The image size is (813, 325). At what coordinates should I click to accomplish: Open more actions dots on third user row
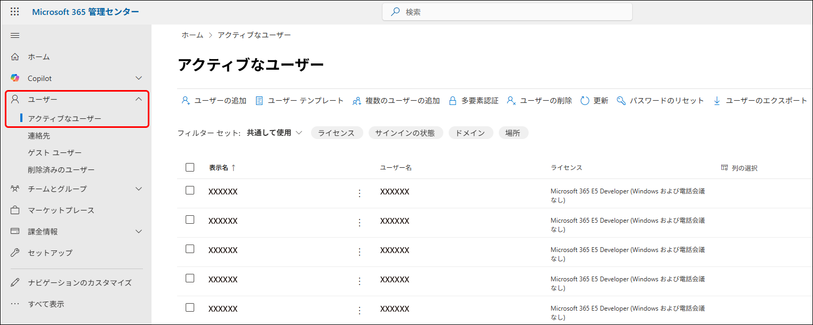[x=359, y=252]
